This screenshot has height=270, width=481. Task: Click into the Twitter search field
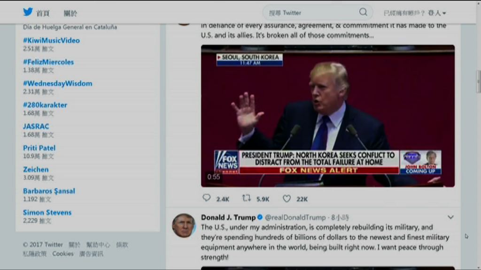[312, 13]
